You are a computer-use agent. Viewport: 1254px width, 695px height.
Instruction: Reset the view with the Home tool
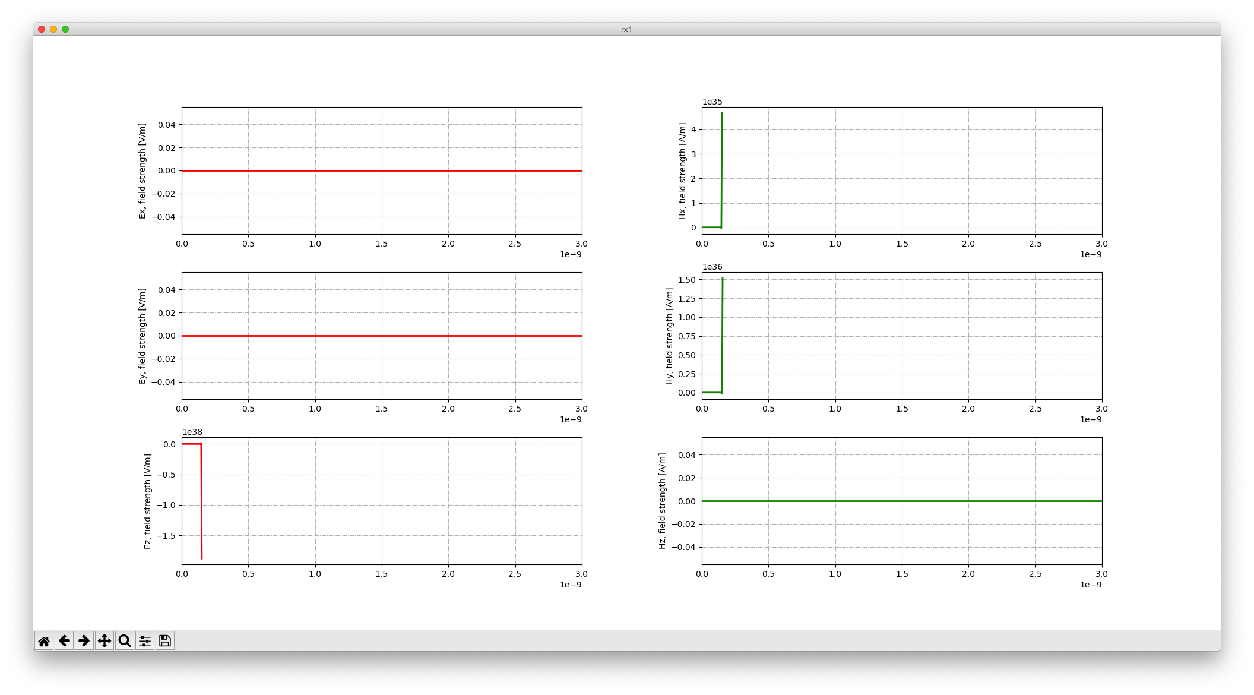(x=45, y=640)
